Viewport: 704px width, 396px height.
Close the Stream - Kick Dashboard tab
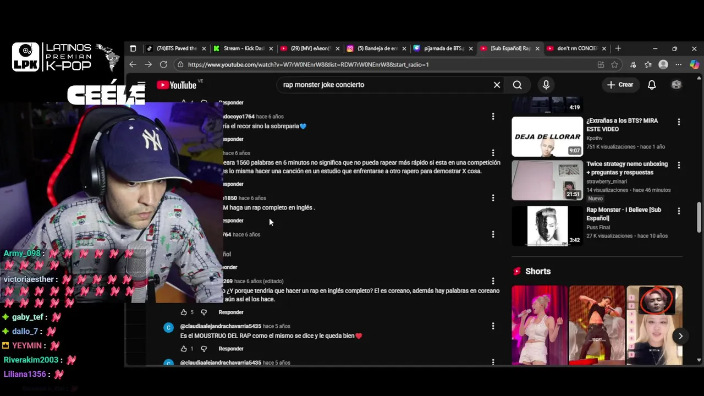[271, 48]
